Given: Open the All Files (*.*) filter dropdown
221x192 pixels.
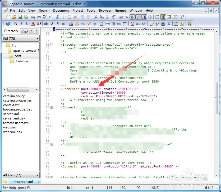Looking at the screenshot, I should point(21,175).
